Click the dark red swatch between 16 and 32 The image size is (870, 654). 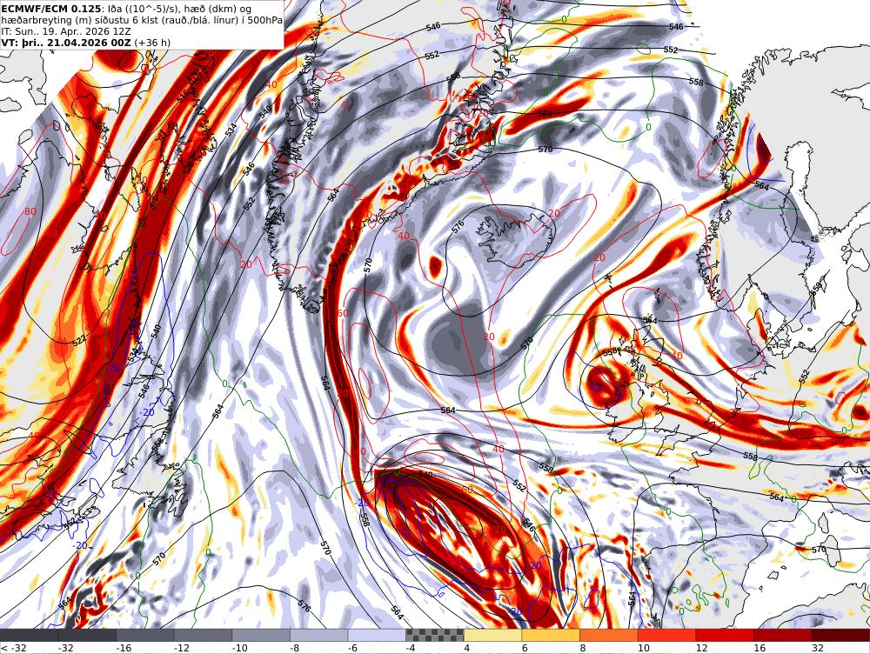coord(783,635)
